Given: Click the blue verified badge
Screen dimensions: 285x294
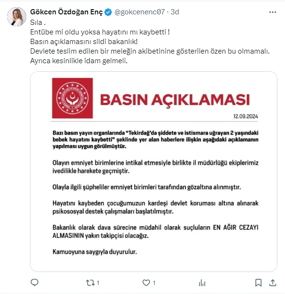Looking at the screenshot, I should (x=108, y=12).
